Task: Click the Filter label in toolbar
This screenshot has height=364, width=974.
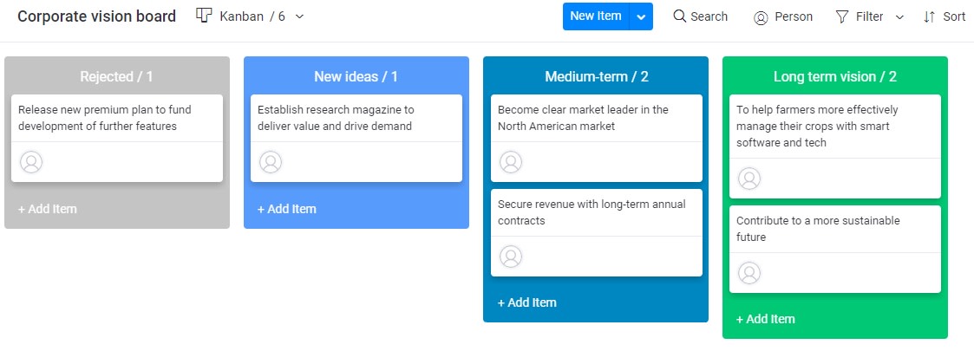Action: pyautogui.click(x=869, y=16)
